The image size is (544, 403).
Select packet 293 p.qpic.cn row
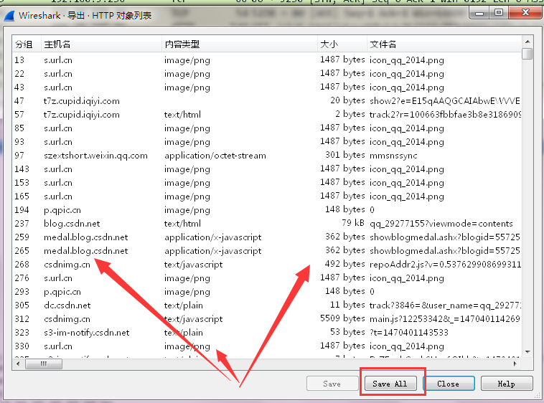(266, 292)
